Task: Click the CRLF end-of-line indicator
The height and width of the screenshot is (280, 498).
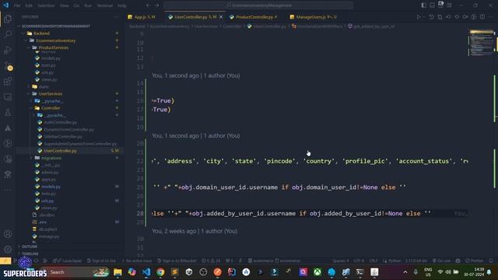Action: [x=373, y=261]
